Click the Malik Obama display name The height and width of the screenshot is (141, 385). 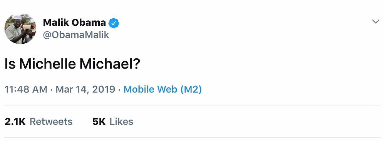[x=74, y=23]
